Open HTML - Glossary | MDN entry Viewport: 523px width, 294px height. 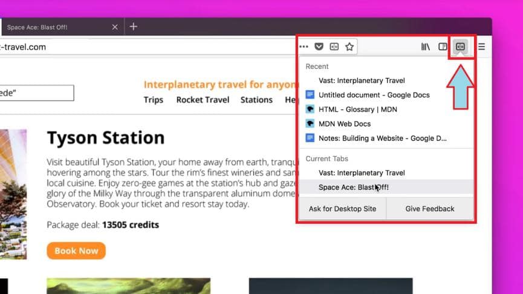[386, 109]
